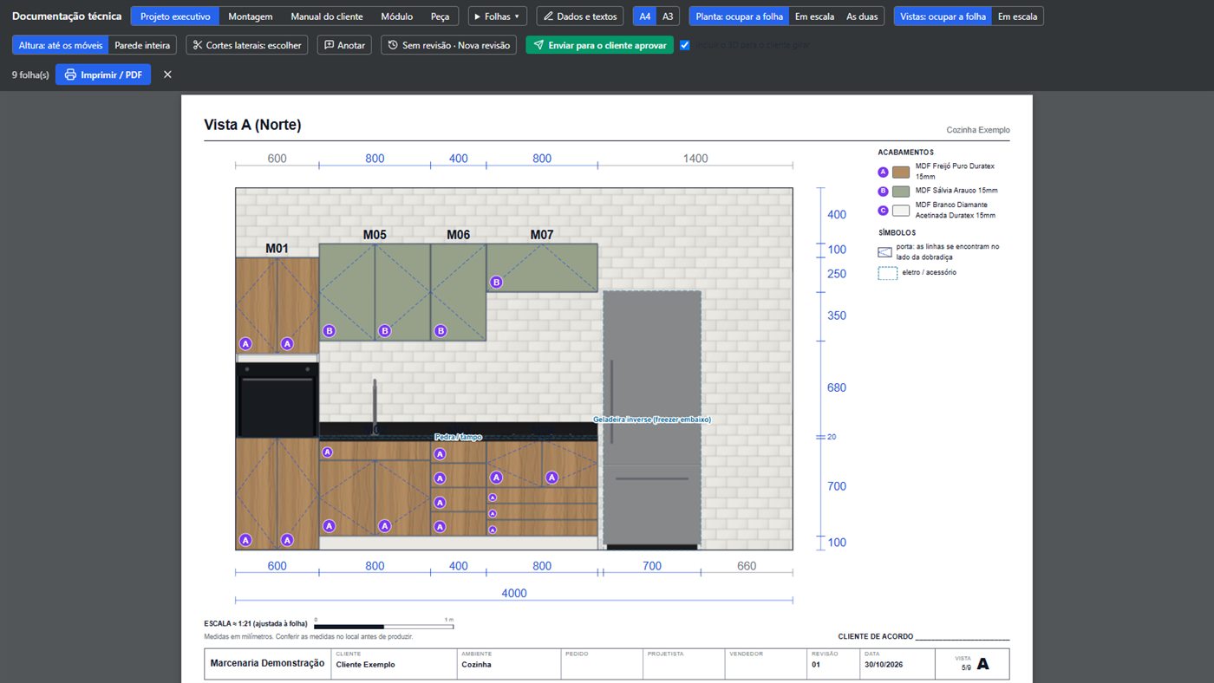Click the M01 module label
This screenshot has height=683, width=1214.
(x=277, y=249)
